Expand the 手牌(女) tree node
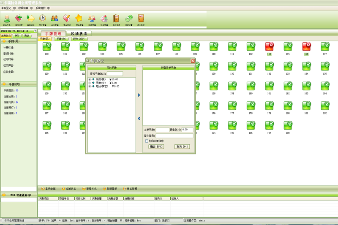 pos(90,83)
